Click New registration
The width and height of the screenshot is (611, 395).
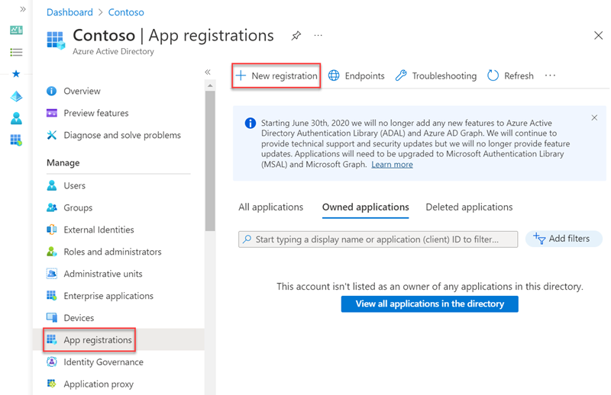click(x=276, y=75)
